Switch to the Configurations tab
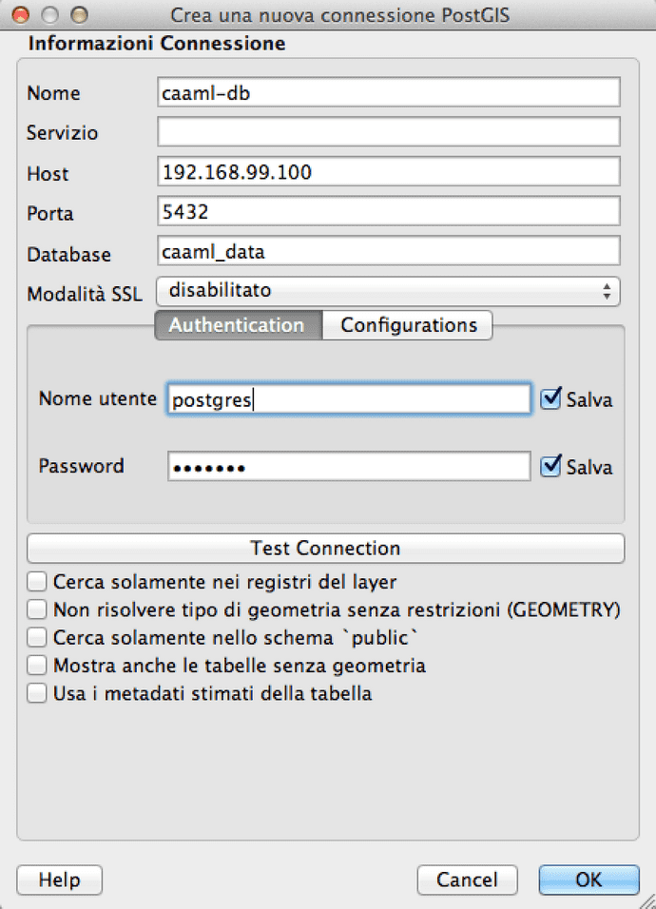The image size is (656, 909). click(407, 325)
